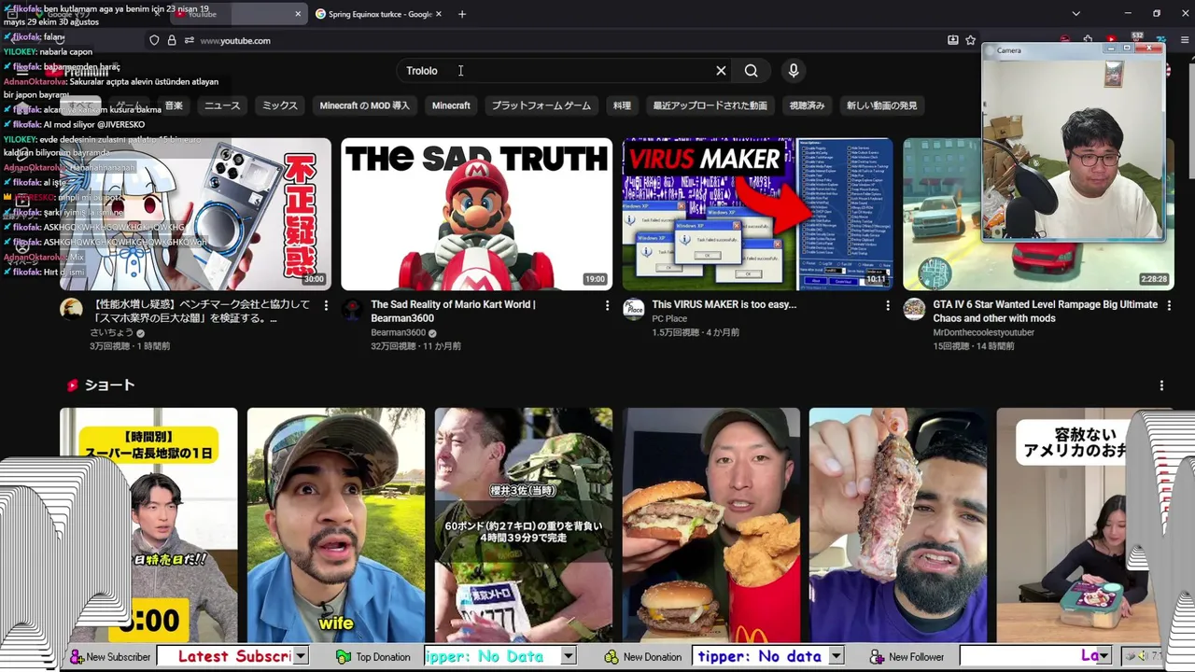
Task: Select the 料理 filter chip
Action: tap(622, 105)
